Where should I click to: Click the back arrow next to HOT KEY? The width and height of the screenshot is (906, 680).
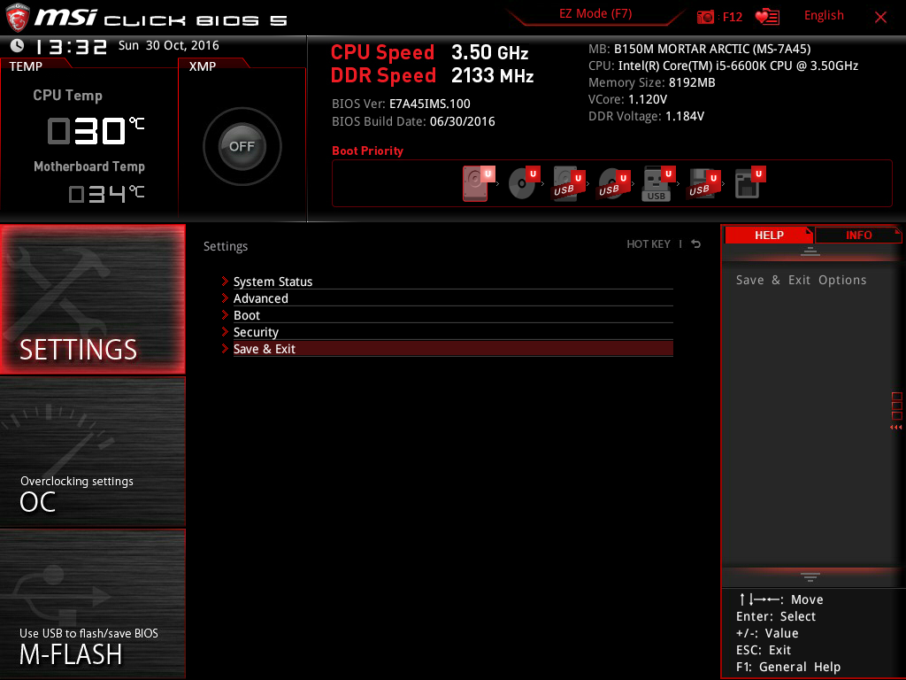pos(696,244)
